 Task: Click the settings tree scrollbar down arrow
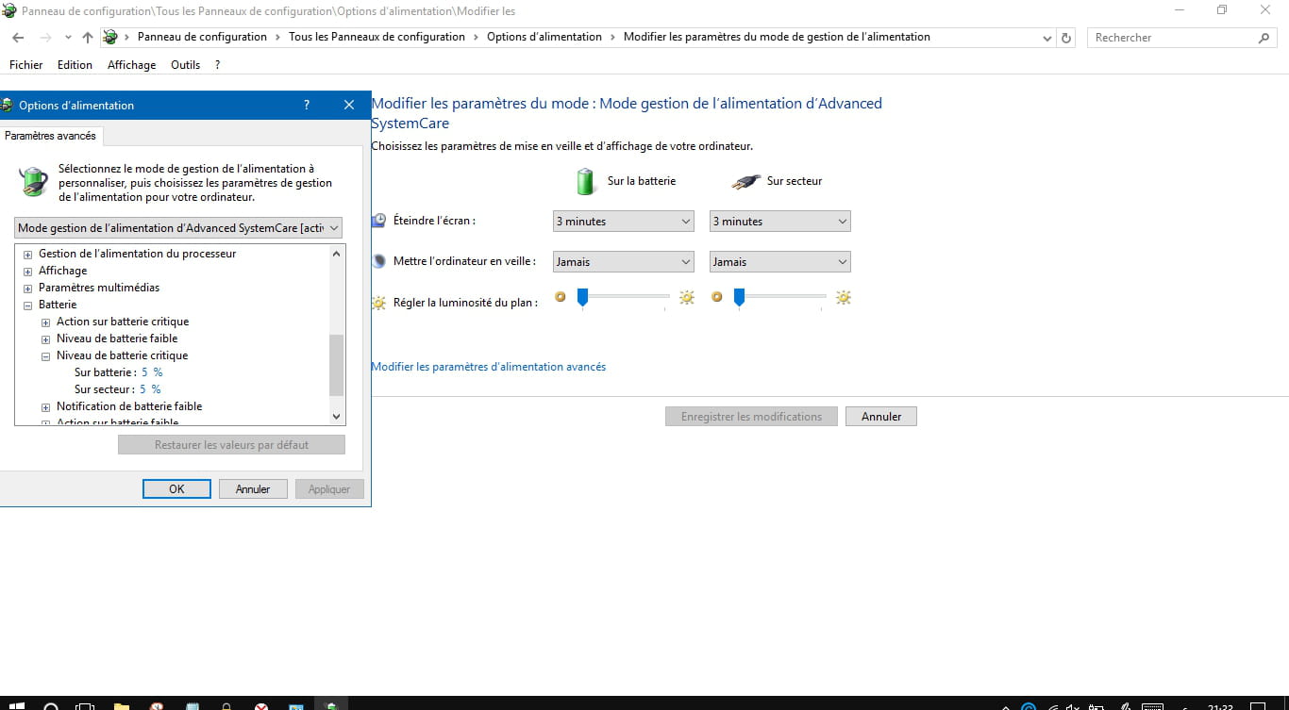(x=337, y=416)
